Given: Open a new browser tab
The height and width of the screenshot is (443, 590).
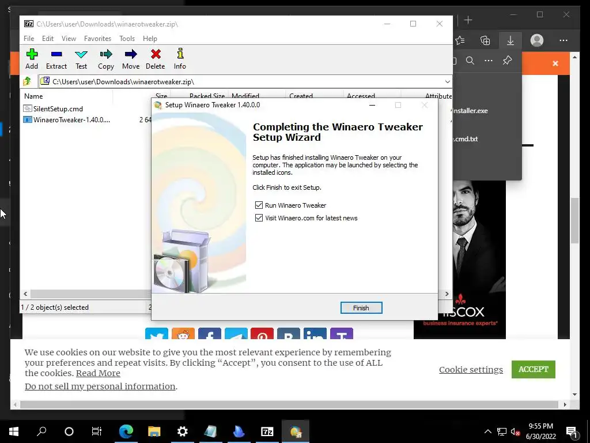Looking at the screenshot, I should [468, 20].
